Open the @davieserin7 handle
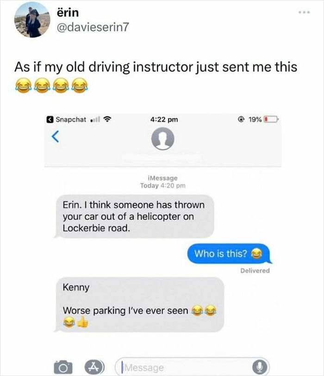324x376 pixels. (93, 27)
